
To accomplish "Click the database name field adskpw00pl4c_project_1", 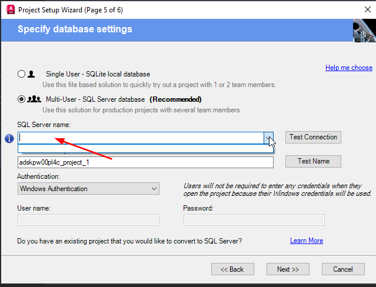I will pos(145,162).
